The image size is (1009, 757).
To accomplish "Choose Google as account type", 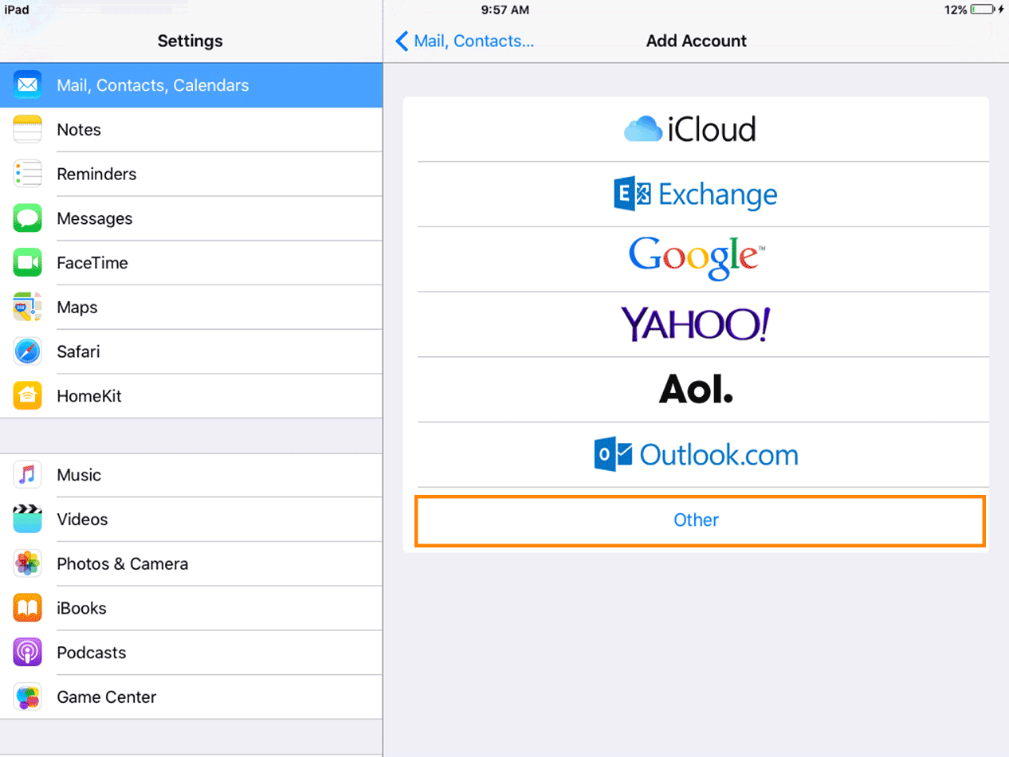I will tap(696, 259).
